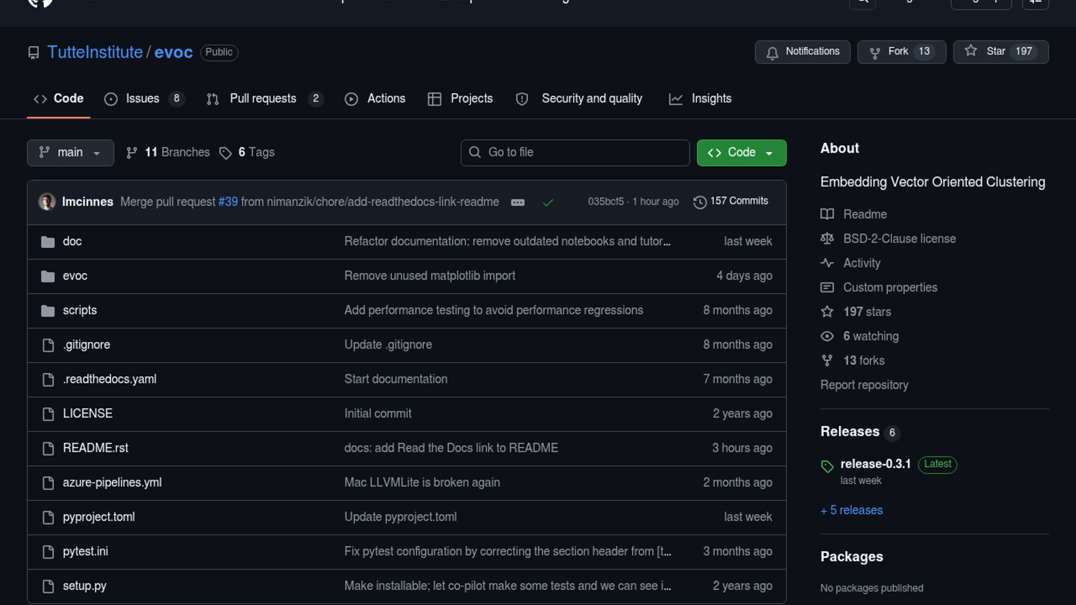Viewport: 1076px width, 605px height.
Task: Open the 6 watching eye link
Action: pyautogui.click(x=870, y=336)
